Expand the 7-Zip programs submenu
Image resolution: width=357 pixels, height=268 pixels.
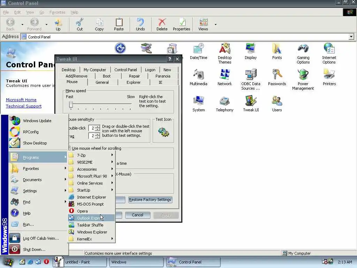click(x=91, y=155)
